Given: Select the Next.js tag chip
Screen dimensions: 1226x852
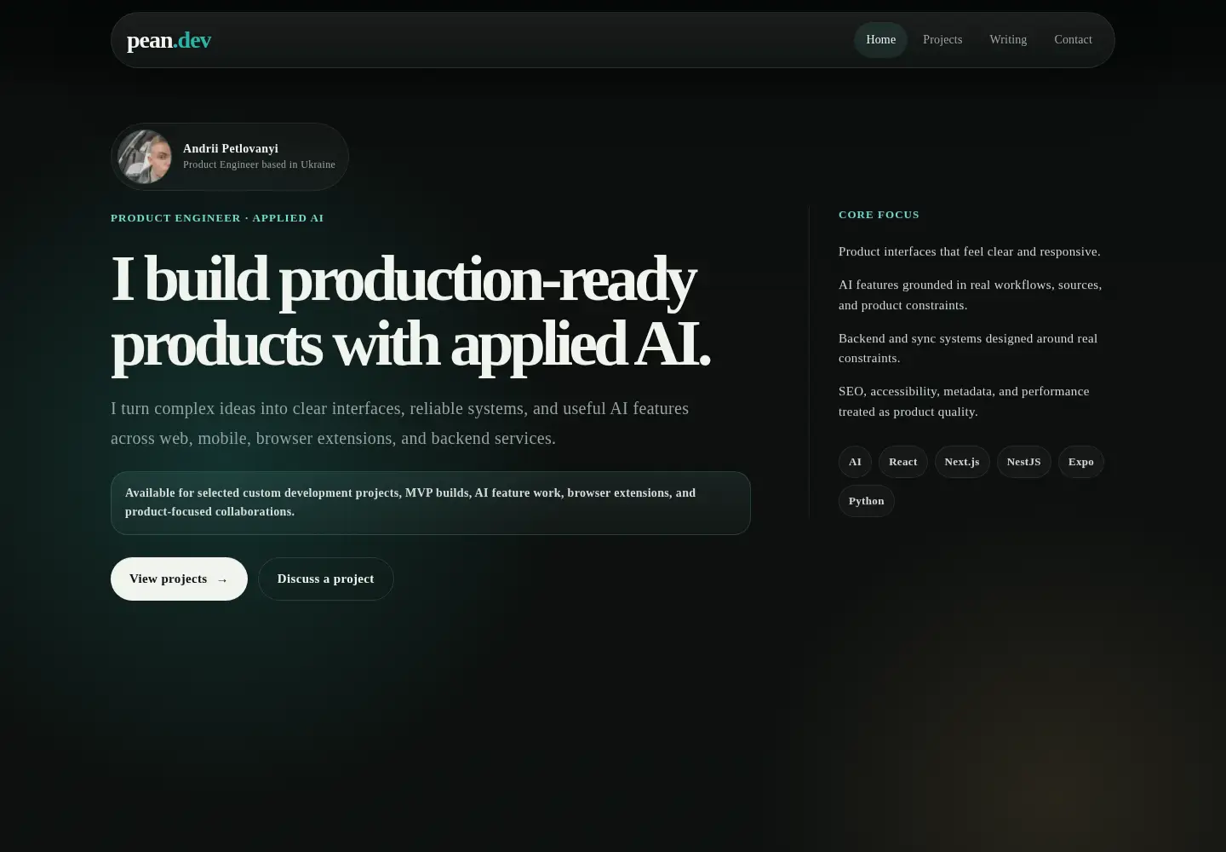Looking at the screenshot, I should pyautogui.click(x=962, y=462).
